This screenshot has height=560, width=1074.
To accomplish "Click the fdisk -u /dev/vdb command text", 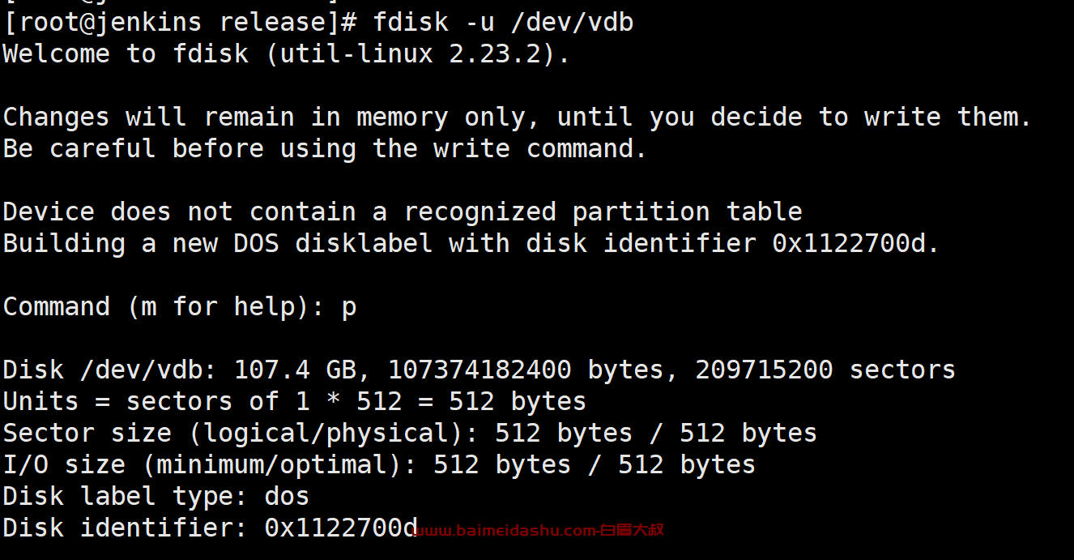I will (x=503, y=22).
